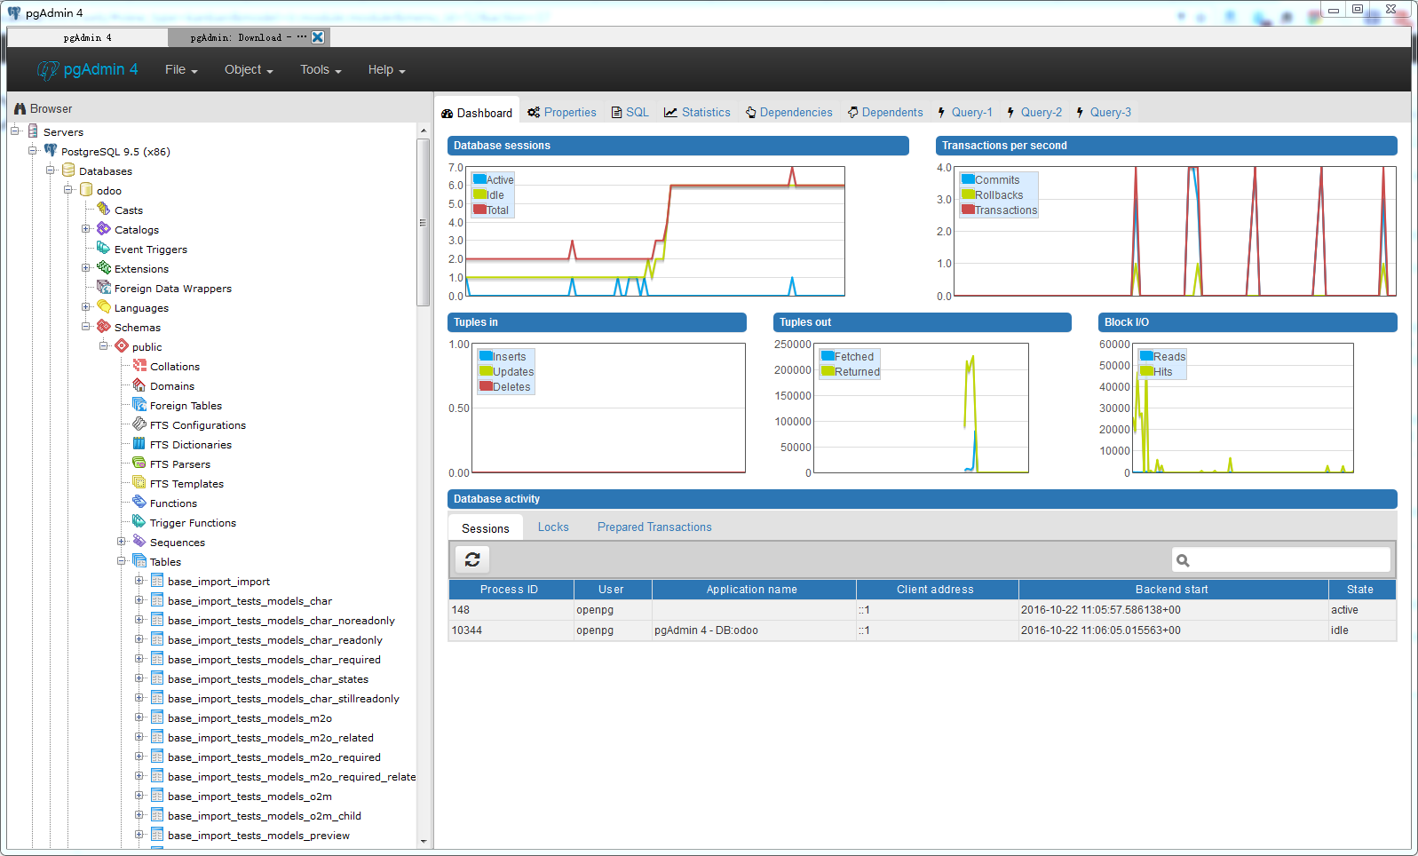Click the Domains node icon
The width and height of the screenshot is (1418, 856).
139,385
